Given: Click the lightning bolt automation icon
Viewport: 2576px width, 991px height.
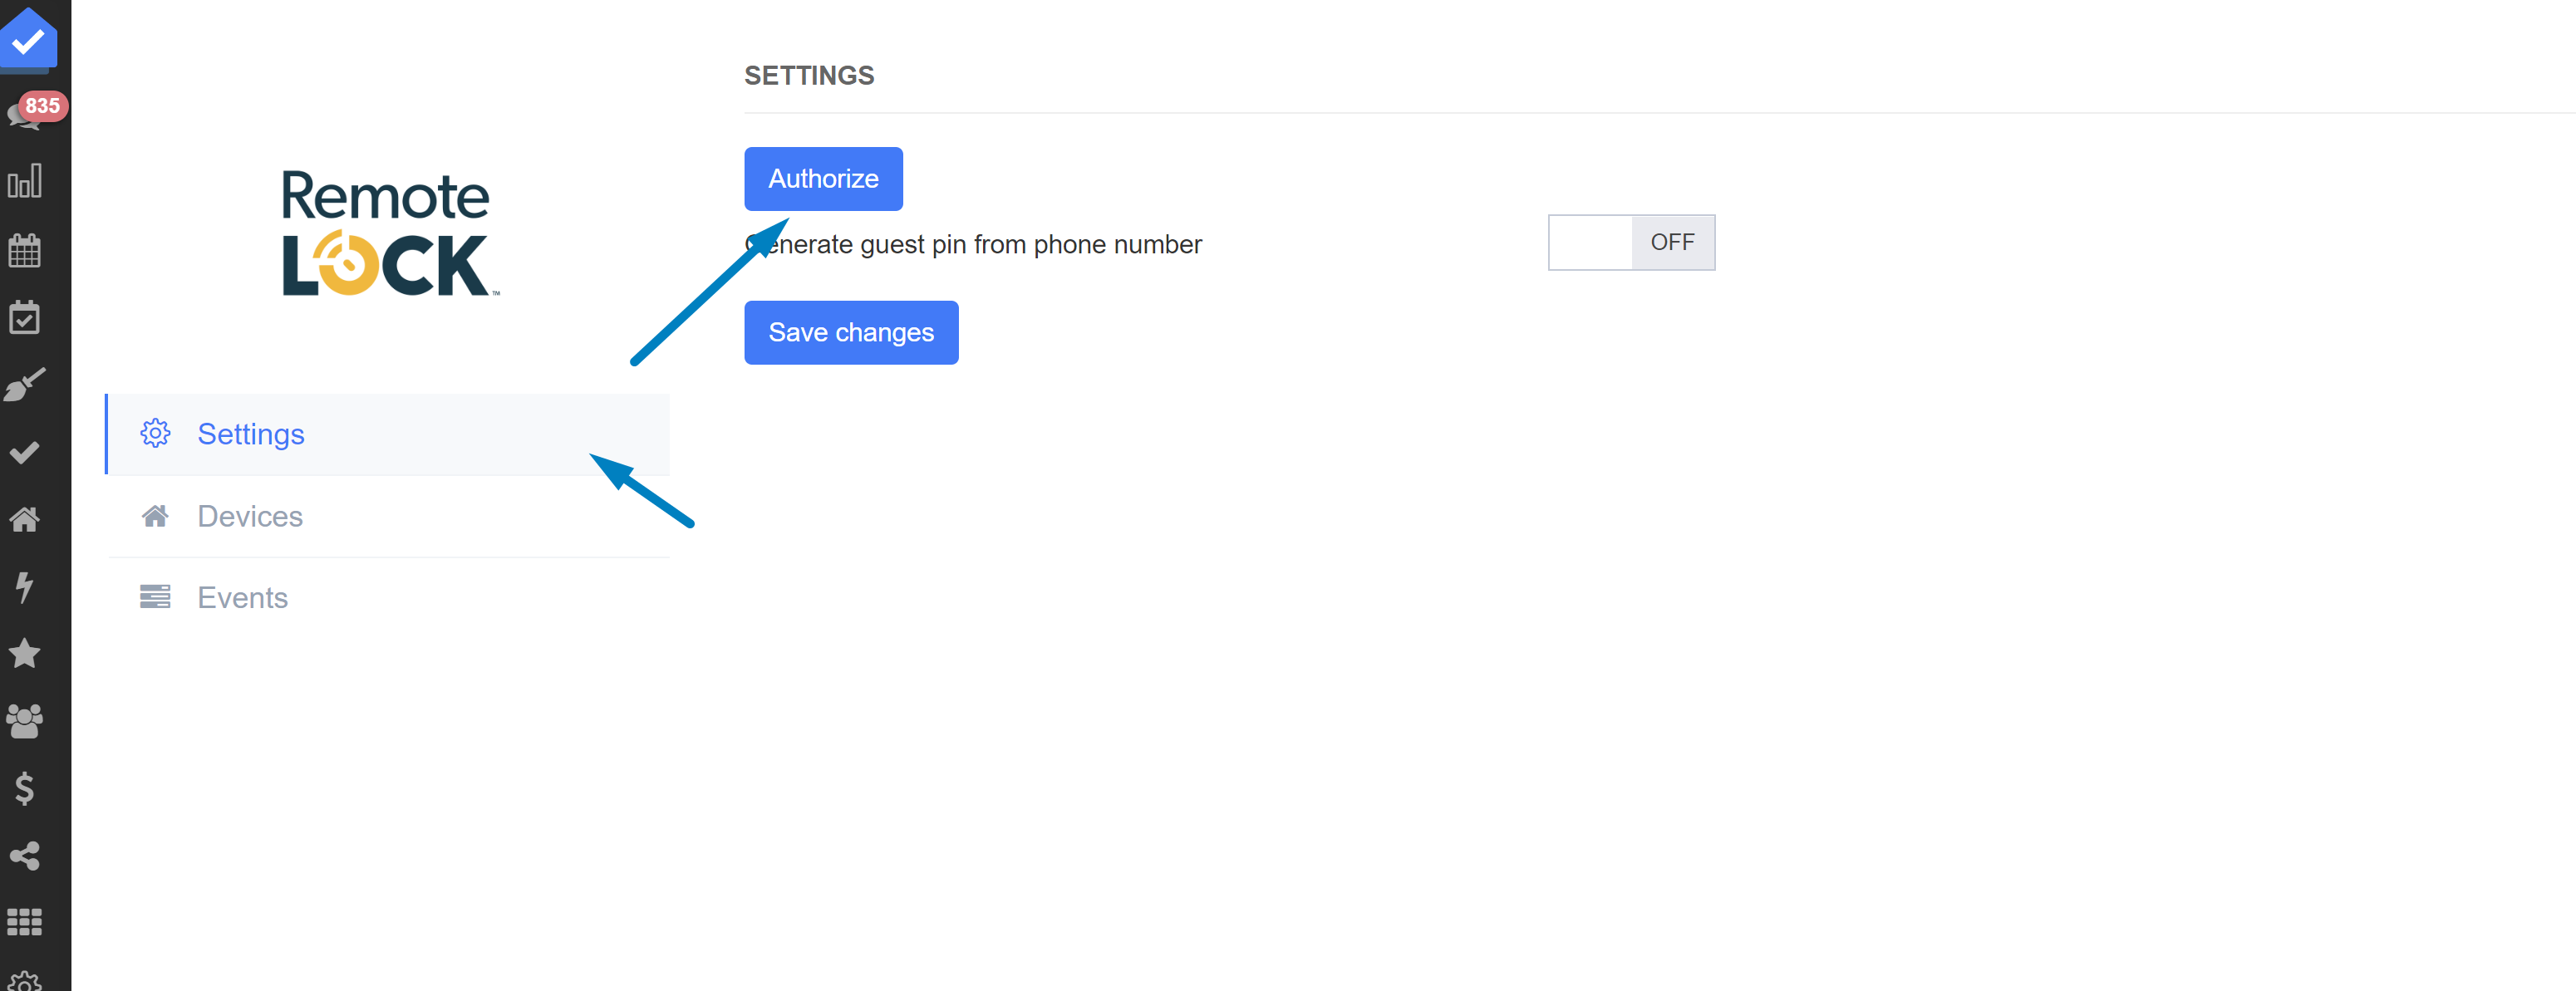Looking at the screenshot, I should coord(25,586).
